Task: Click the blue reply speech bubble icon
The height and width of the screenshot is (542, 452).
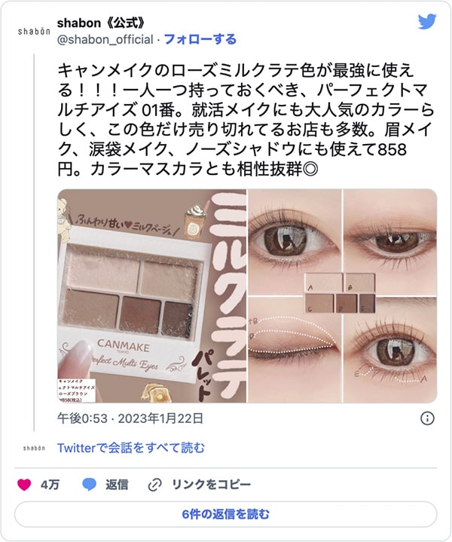Action: point(89,485)
